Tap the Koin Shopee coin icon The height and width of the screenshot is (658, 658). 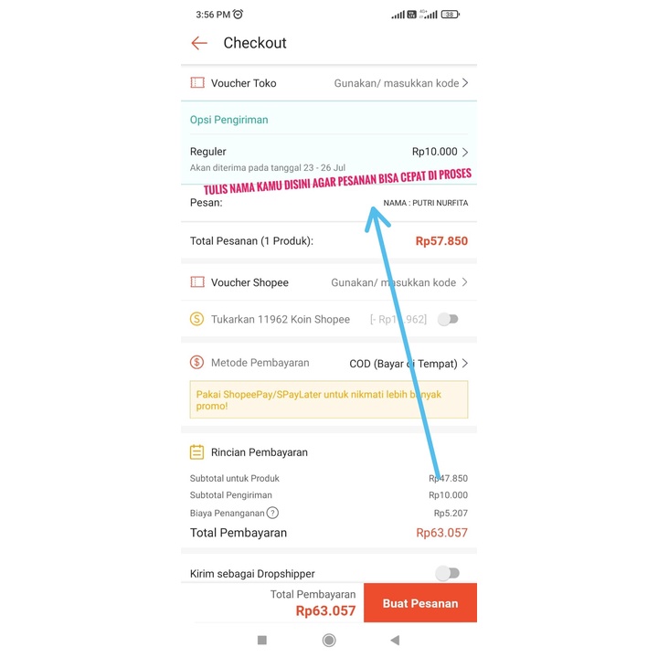tap(196, 319)
